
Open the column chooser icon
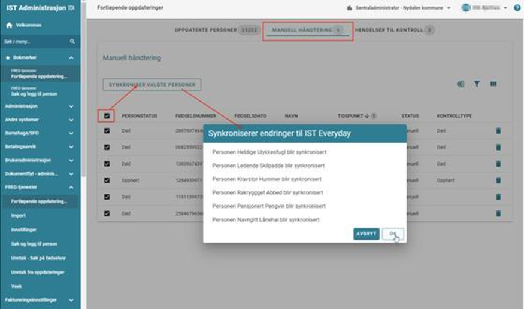[493, 84]
